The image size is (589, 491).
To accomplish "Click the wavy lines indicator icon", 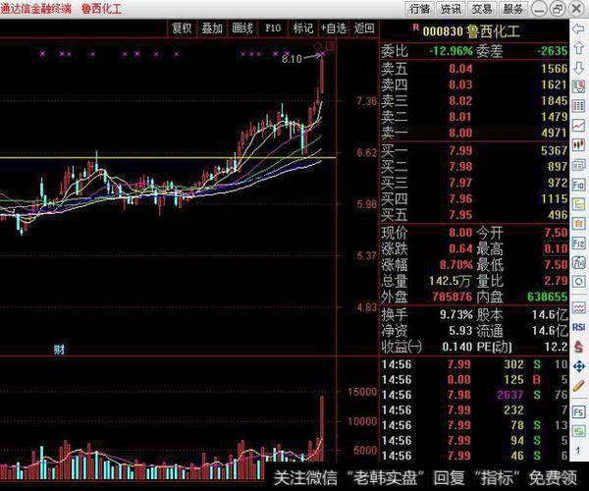I will point(578,308).
